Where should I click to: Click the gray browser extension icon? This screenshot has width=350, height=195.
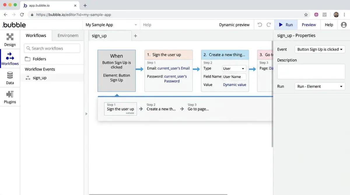[325, 15]
